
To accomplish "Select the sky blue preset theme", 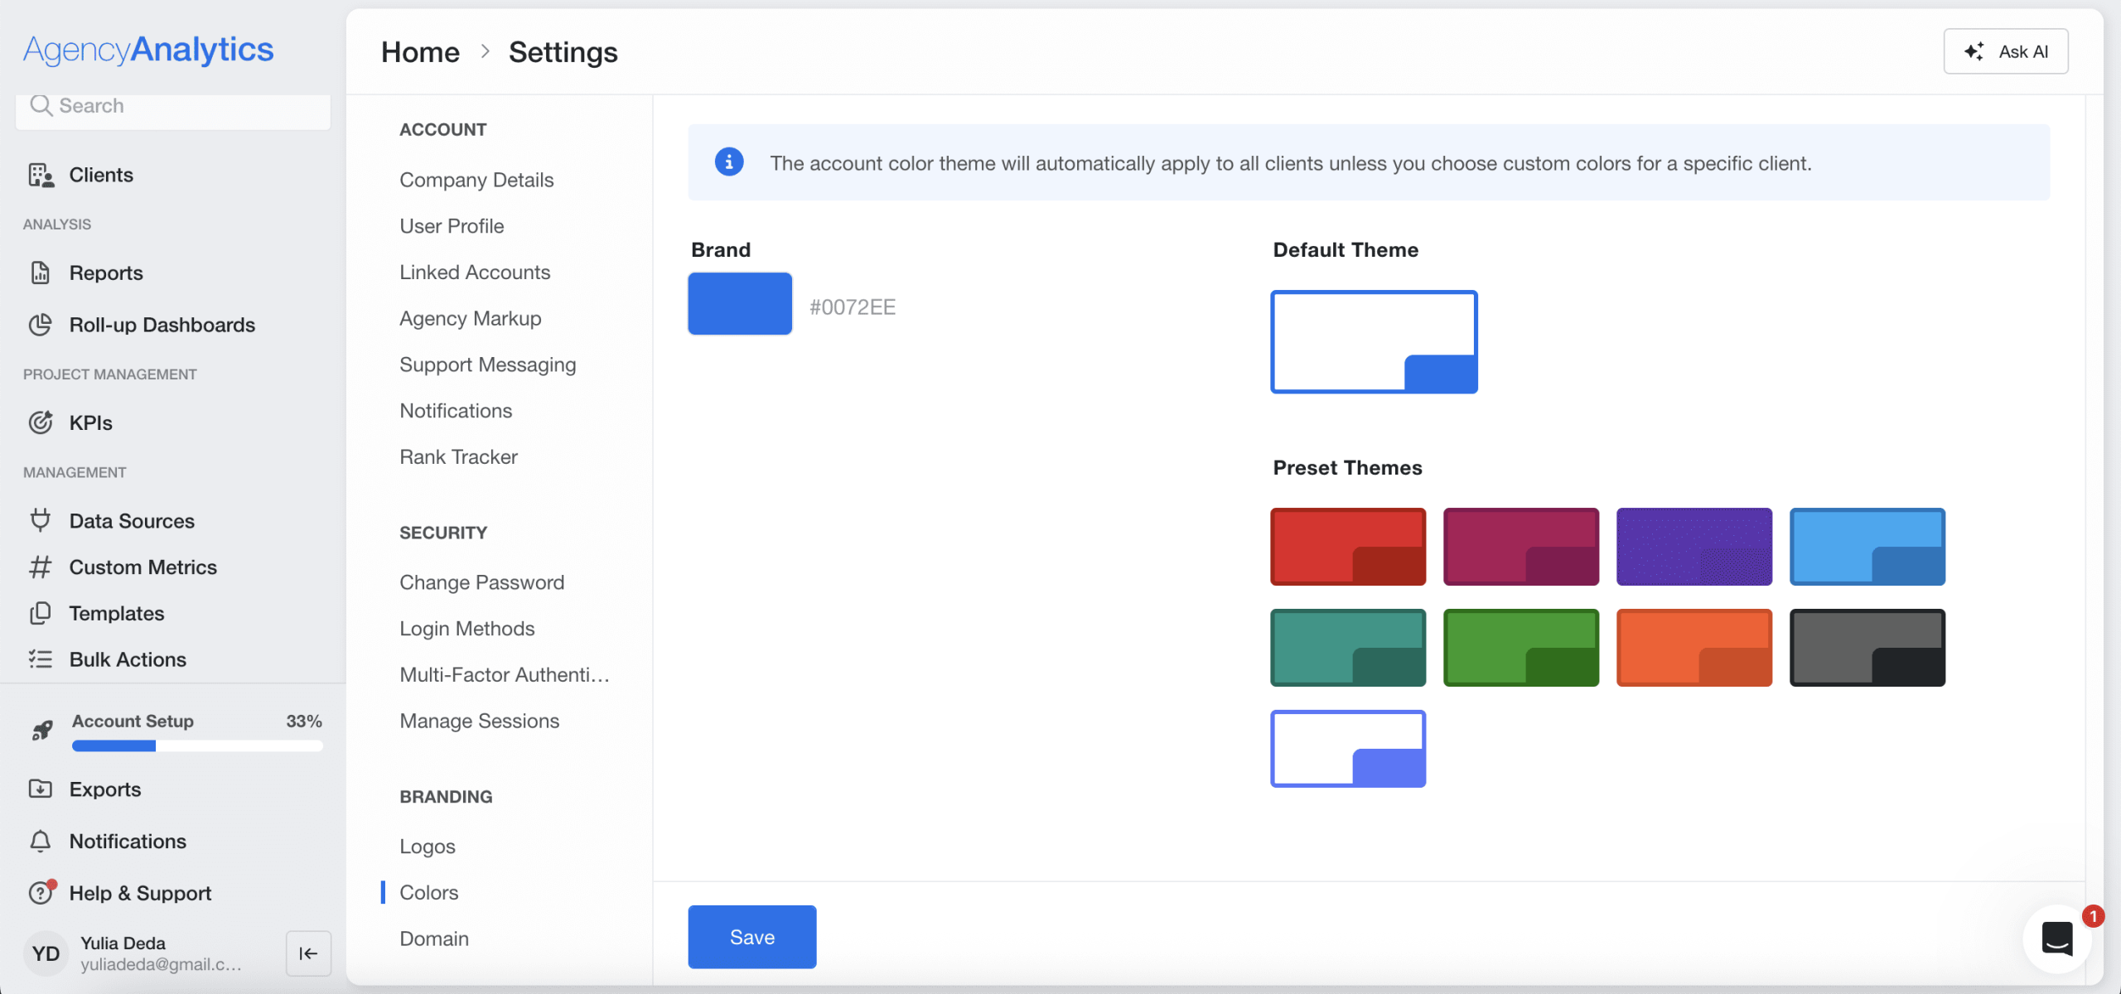I will [1867, 547].
